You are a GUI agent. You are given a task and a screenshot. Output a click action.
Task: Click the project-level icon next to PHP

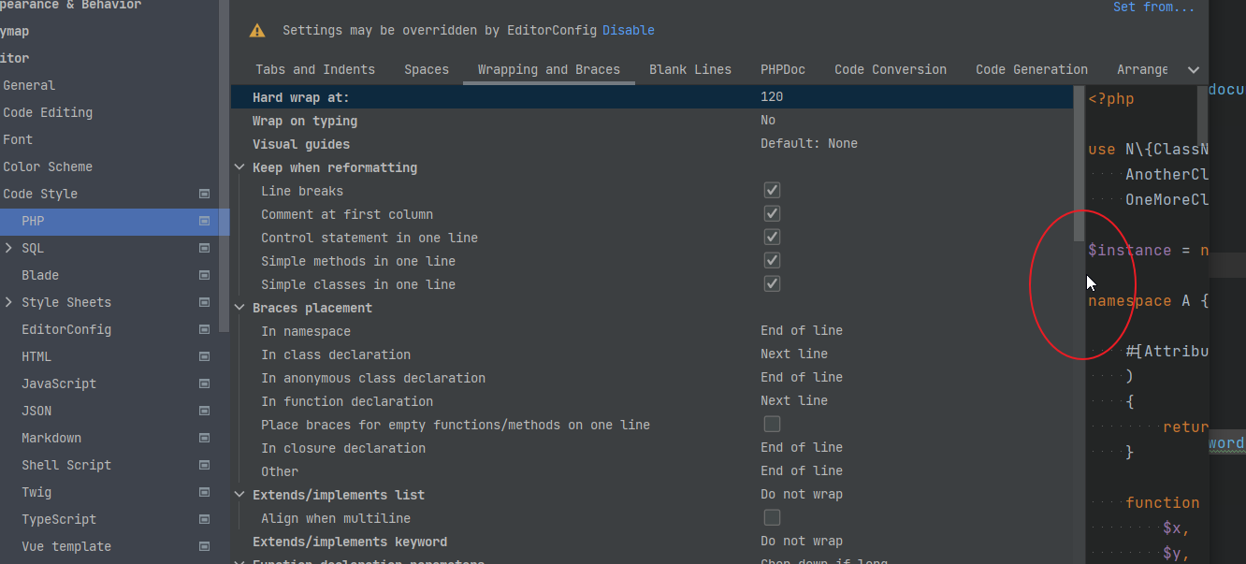[204, 221]
